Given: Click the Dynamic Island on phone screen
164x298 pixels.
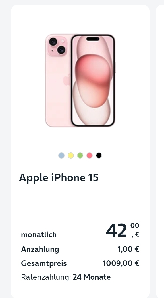Looking at the screenshot, I should pyautogui.click(x=93, y=39).
